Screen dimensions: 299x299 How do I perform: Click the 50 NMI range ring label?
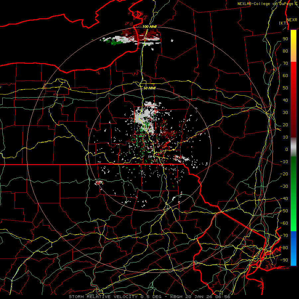(149, 88)
